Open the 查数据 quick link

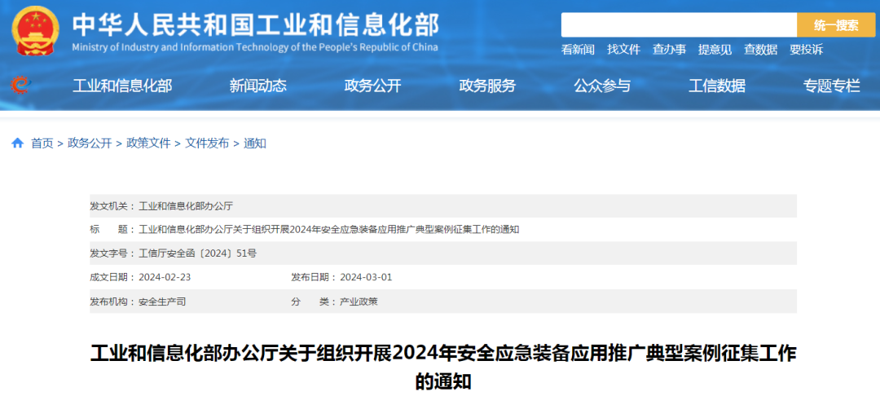(760, 50)
